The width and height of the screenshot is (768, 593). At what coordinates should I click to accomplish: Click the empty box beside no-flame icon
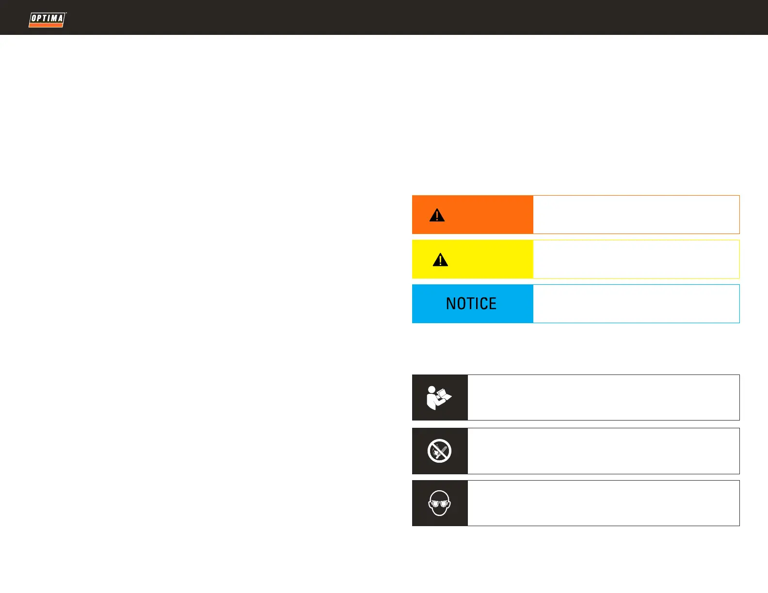603,451
